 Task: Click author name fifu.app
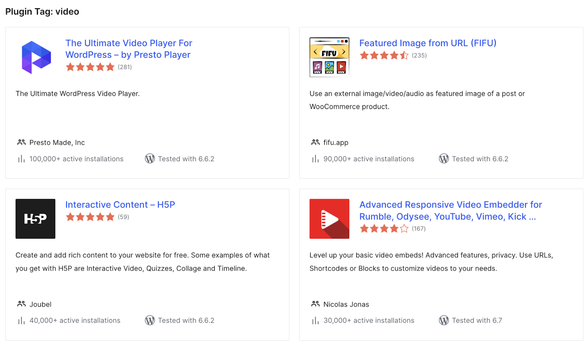pyautogui.click(x=336, y=142)
